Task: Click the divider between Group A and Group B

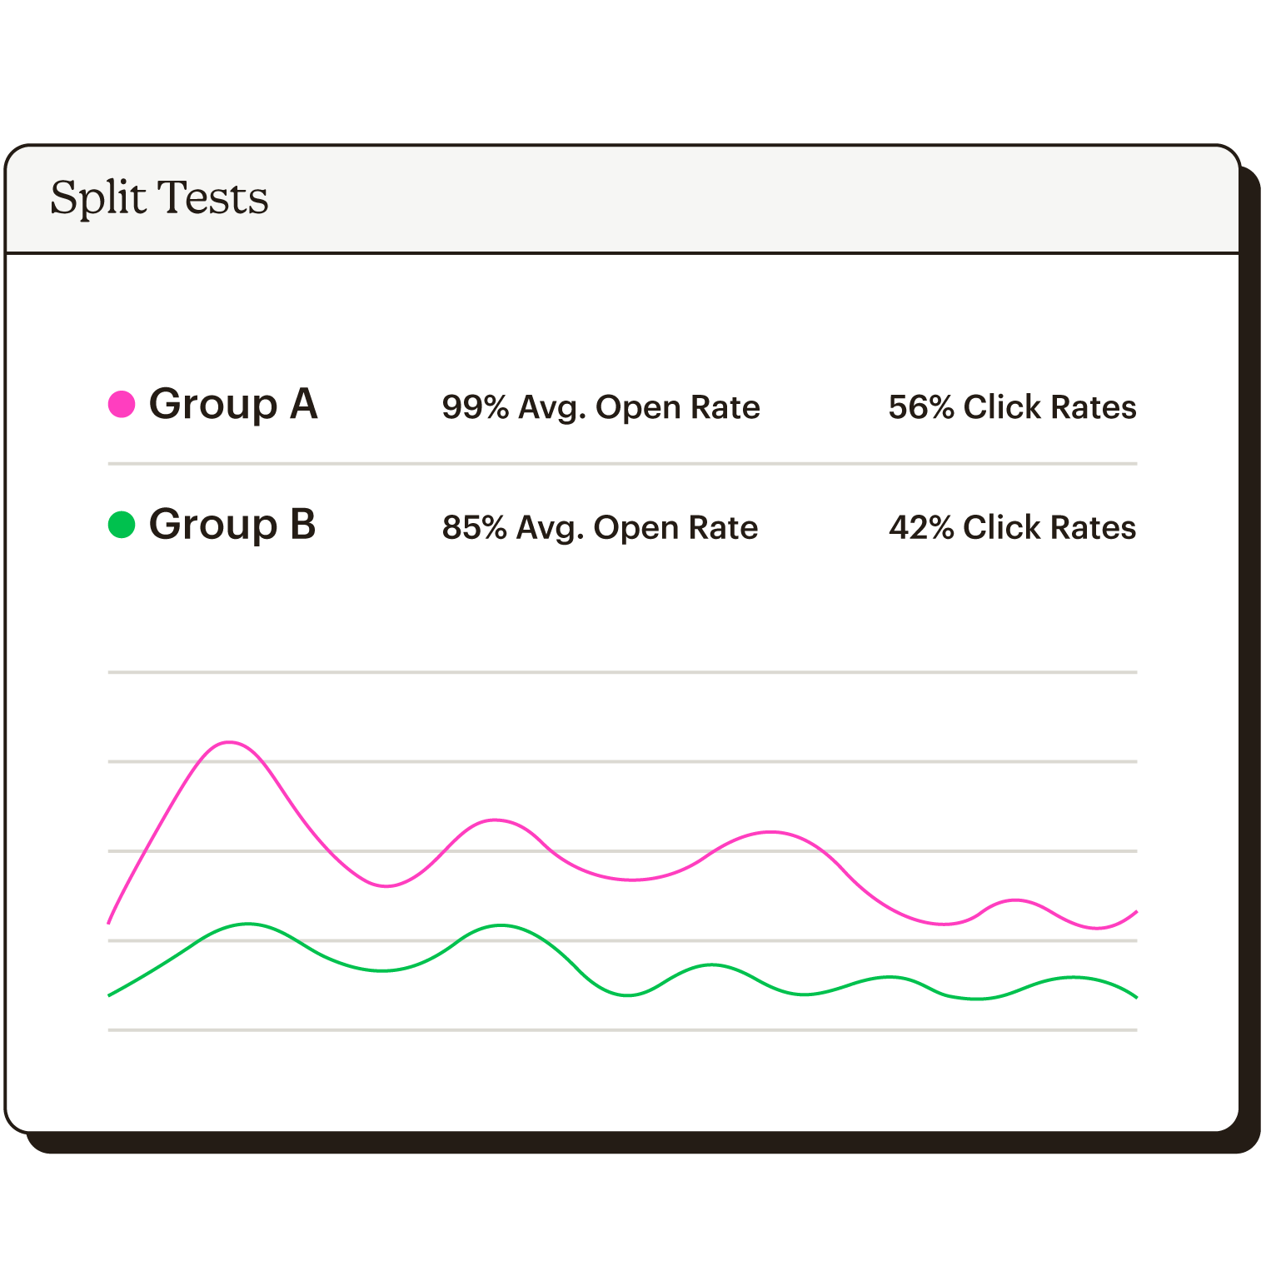Action: tap(622, 464)
